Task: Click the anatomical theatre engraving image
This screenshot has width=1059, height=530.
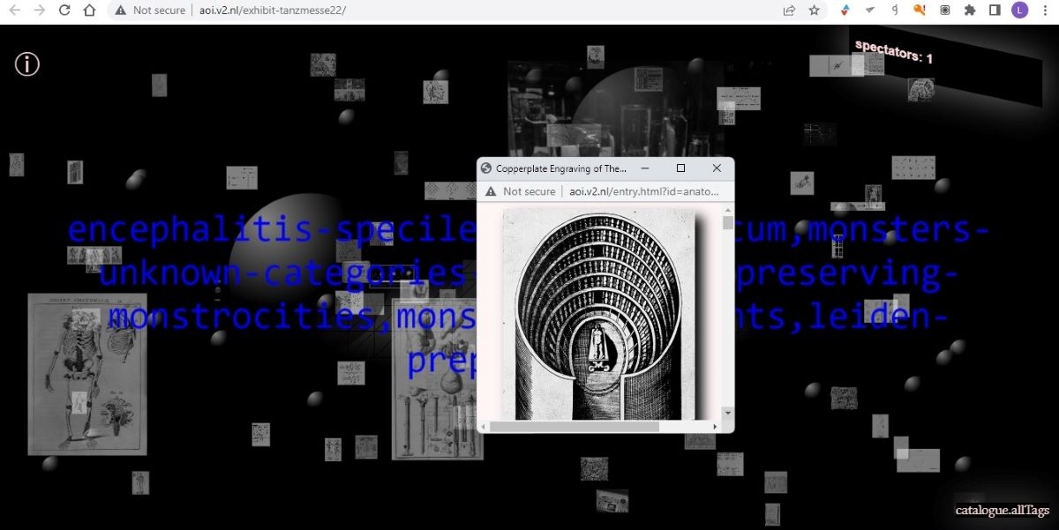Action: [x=598, y=314]
